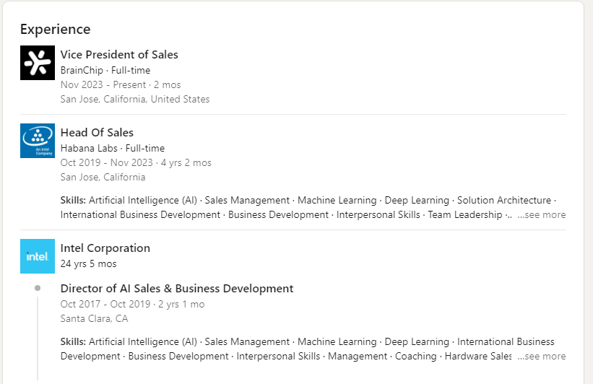
Task: Click the Habana Labs logo icon
Action: [x=38, y=141]
